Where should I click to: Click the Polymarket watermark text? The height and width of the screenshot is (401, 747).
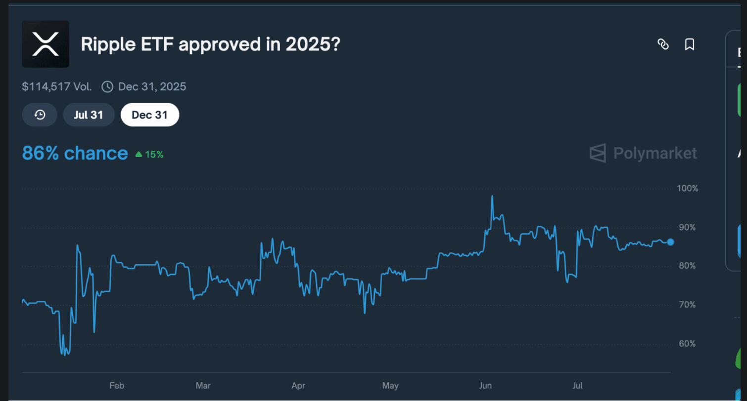point(655,153)
